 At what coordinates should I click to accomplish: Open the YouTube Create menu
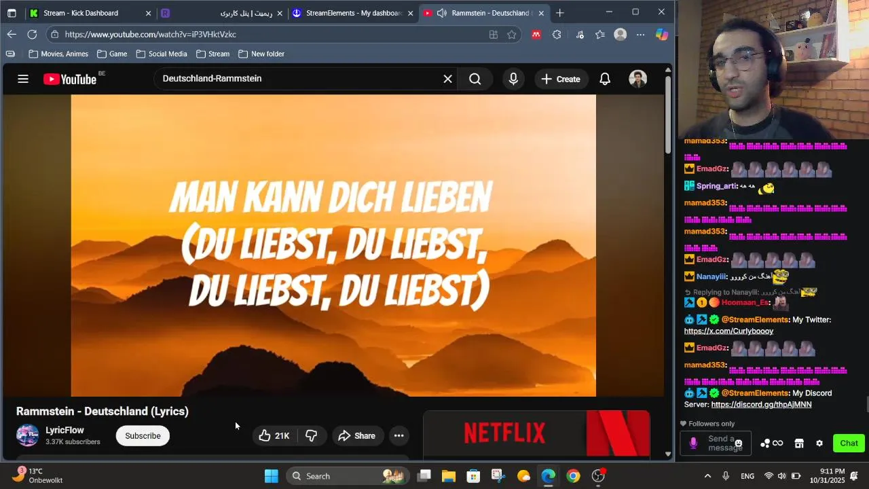(x=561, y=79)
